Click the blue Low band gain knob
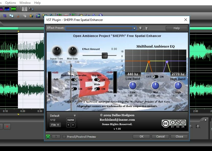Viewport: 212px width, 151px height. (x=133, y=86)
